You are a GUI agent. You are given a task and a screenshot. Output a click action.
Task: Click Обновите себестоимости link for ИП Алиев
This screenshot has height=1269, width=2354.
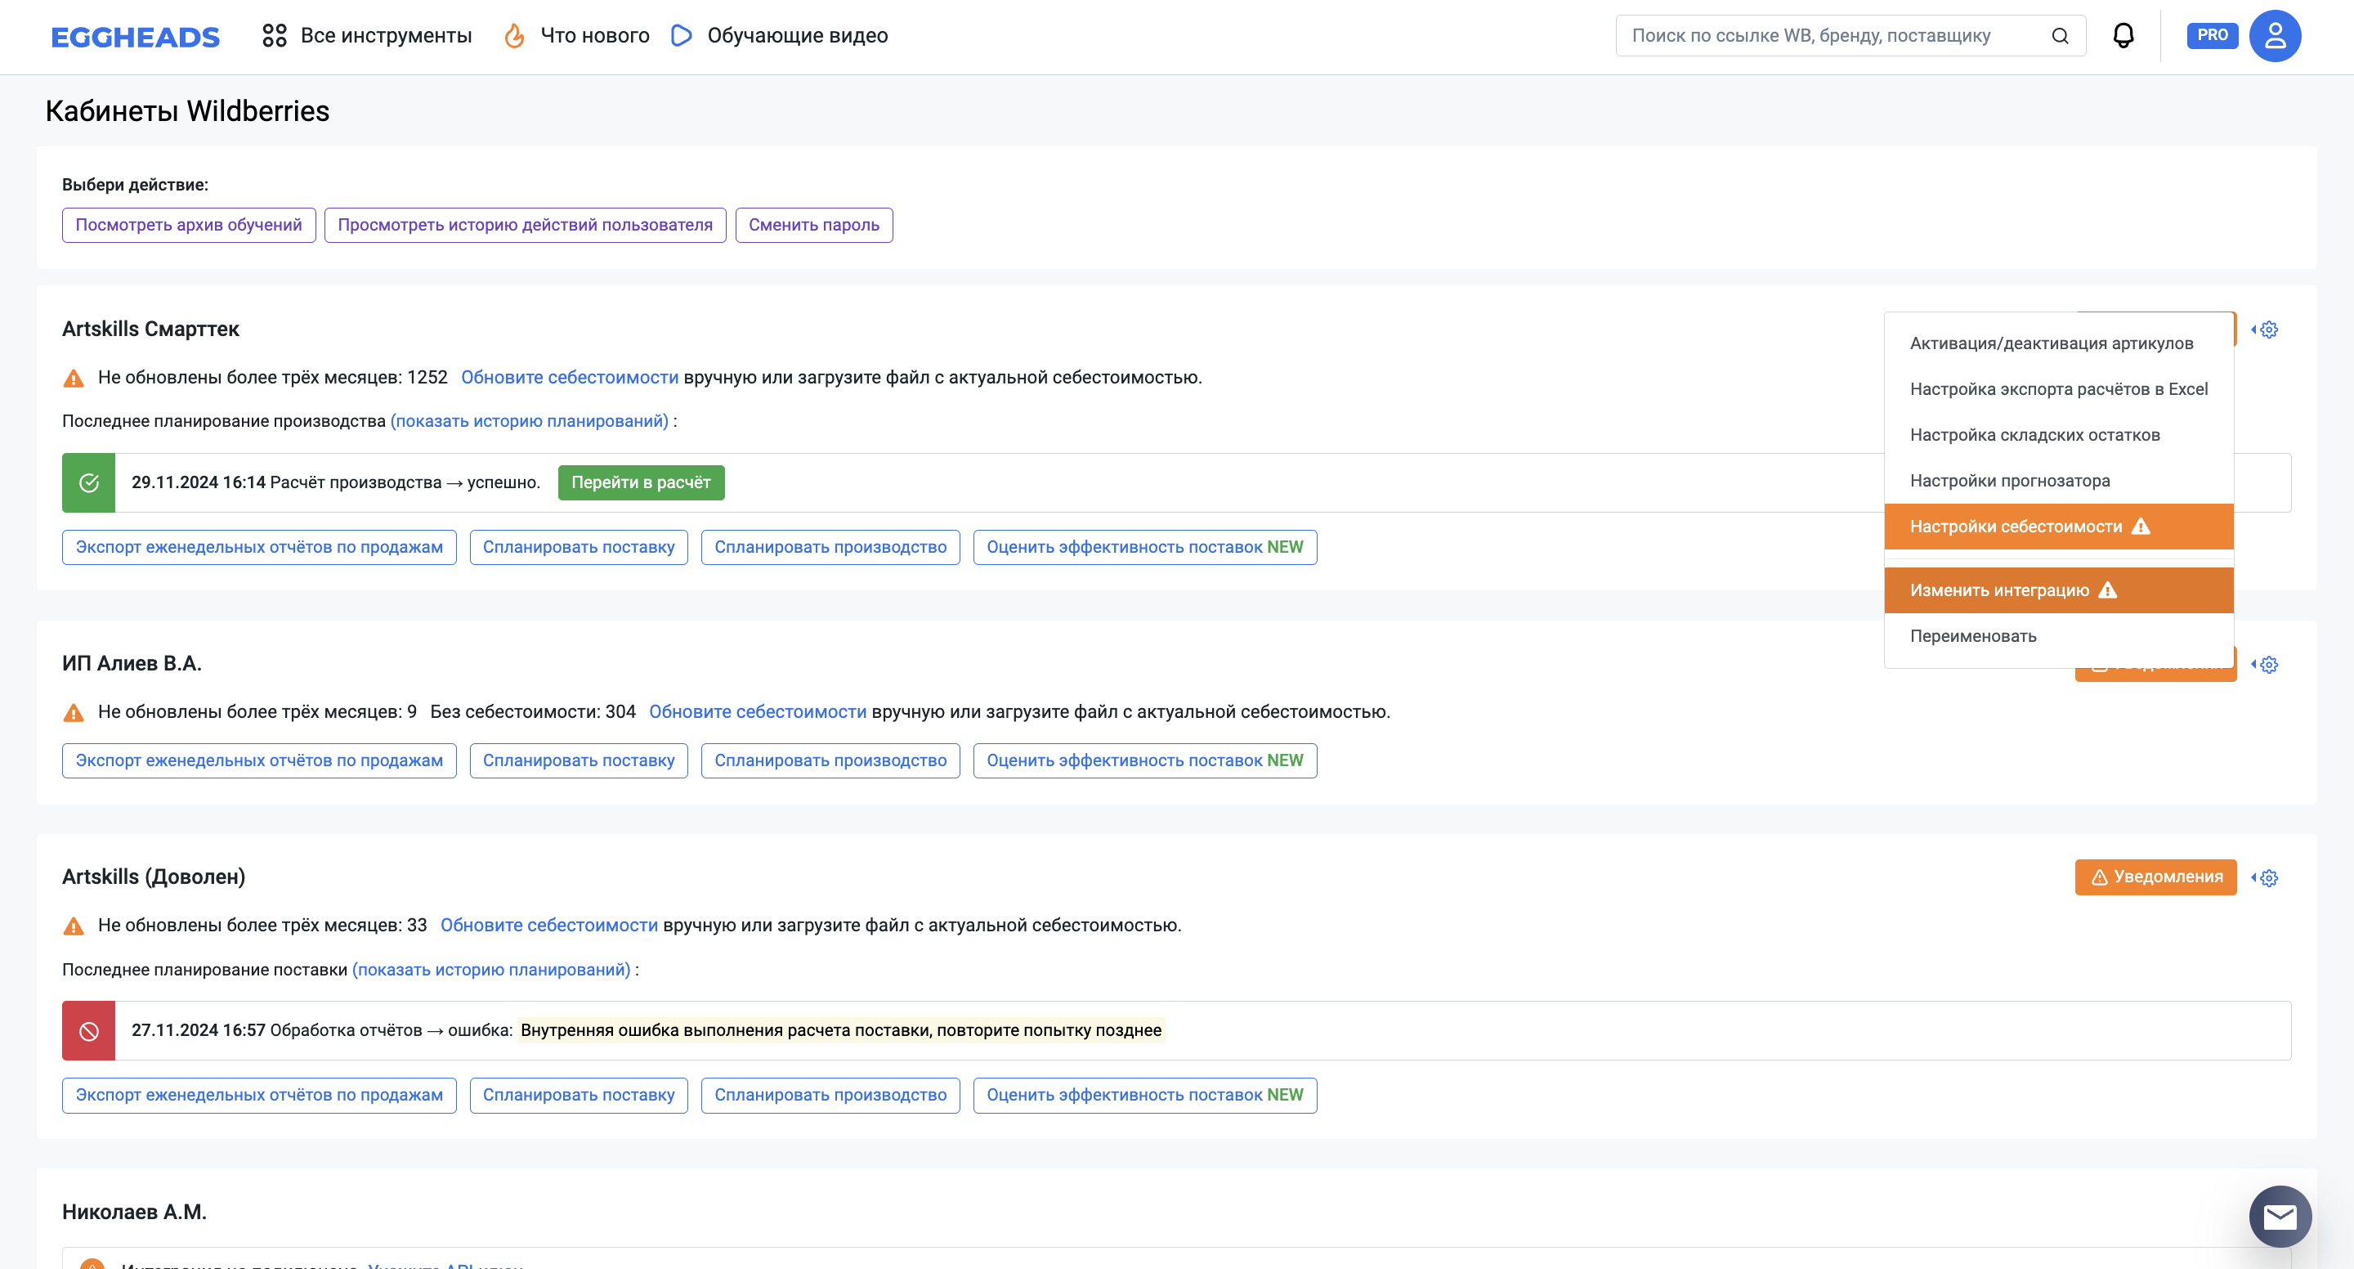point(758,712)
